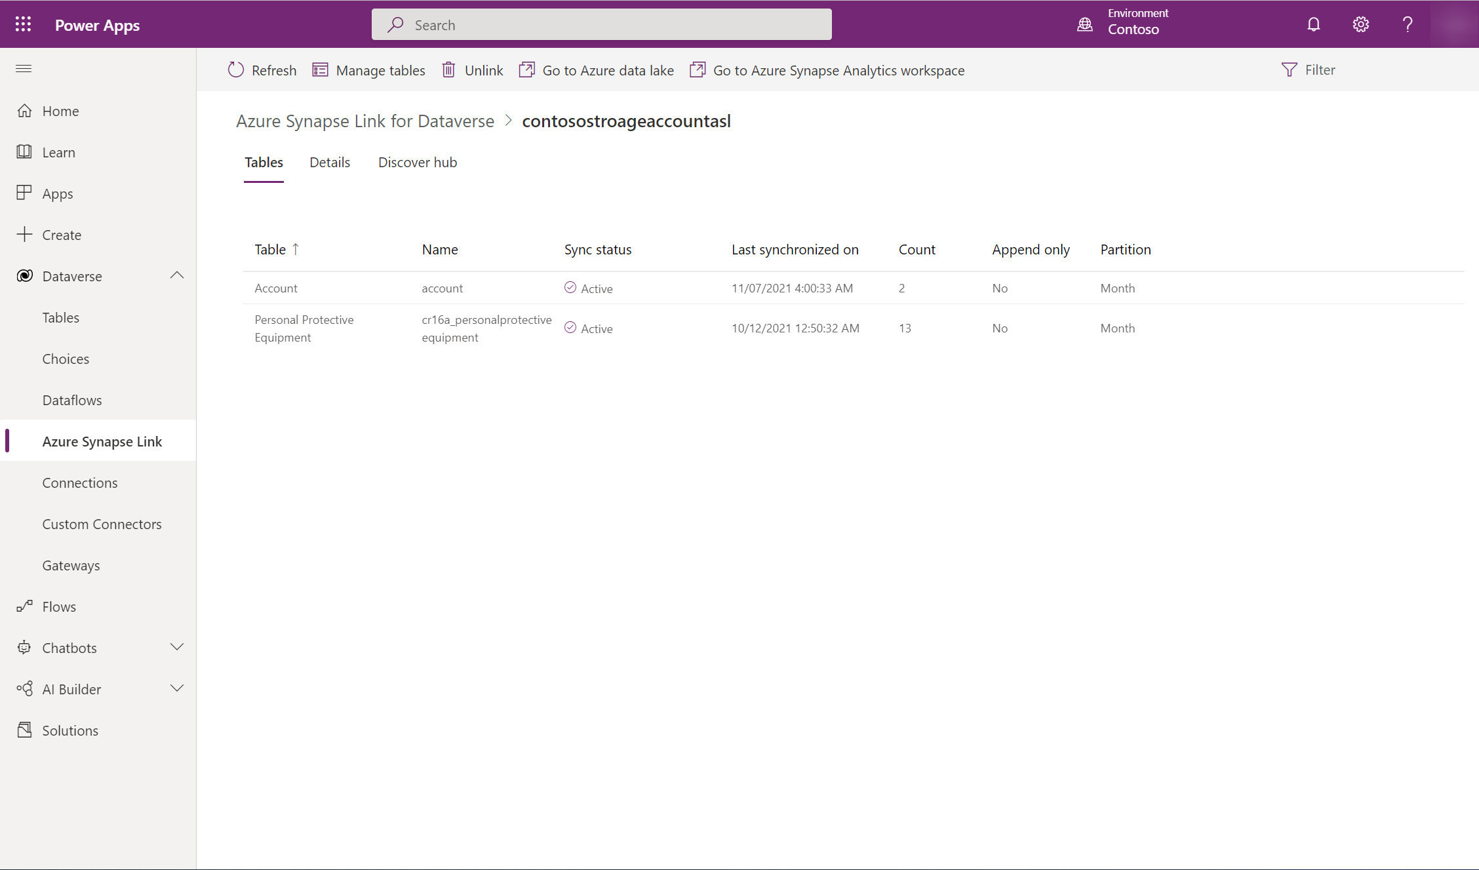Expand the AI Builder section in sidebar
The image size is (1479, 870).
tap(176, 688)
